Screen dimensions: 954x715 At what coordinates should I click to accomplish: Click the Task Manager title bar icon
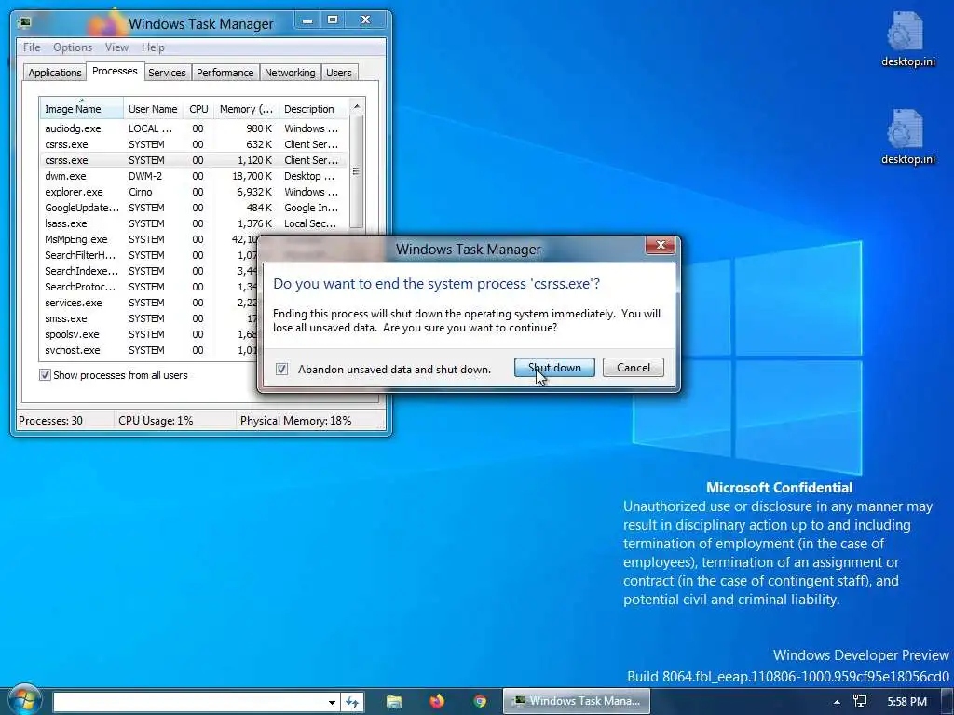tap(25, 23)
